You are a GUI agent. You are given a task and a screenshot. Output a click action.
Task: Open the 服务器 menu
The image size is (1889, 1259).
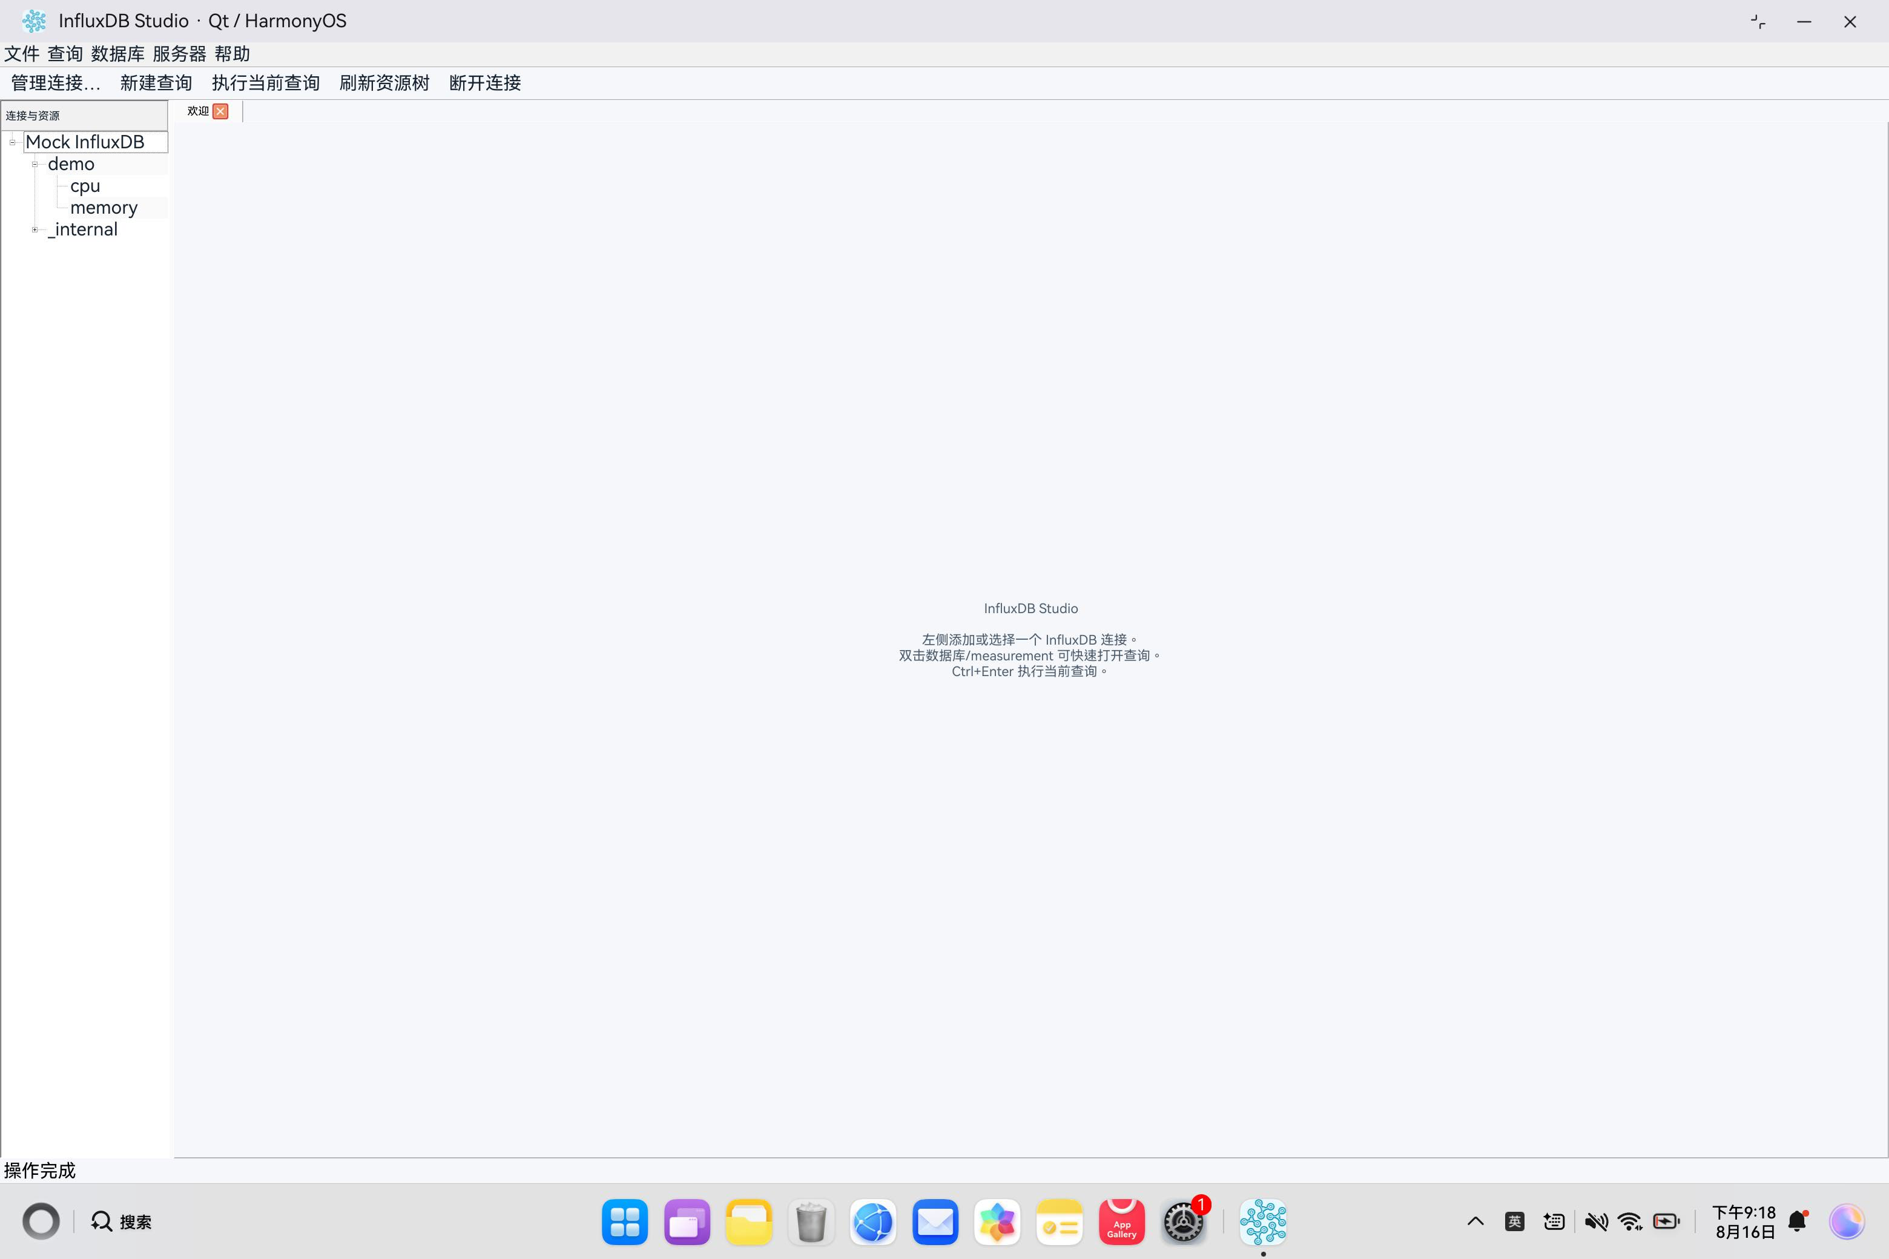(x=179, y=54)
